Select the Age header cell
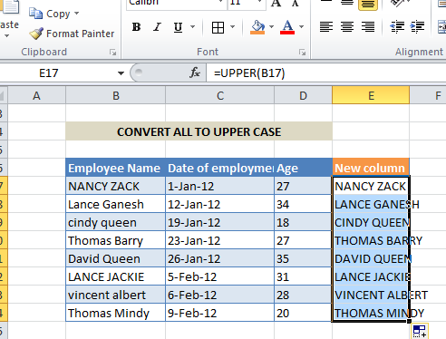Viewport: 446px width, 339px height. pos(303,168)
